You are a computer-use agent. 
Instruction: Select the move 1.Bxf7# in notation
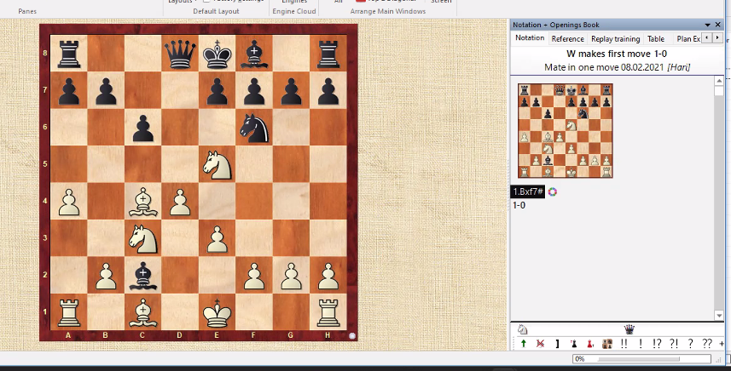[x=528, y=191]
